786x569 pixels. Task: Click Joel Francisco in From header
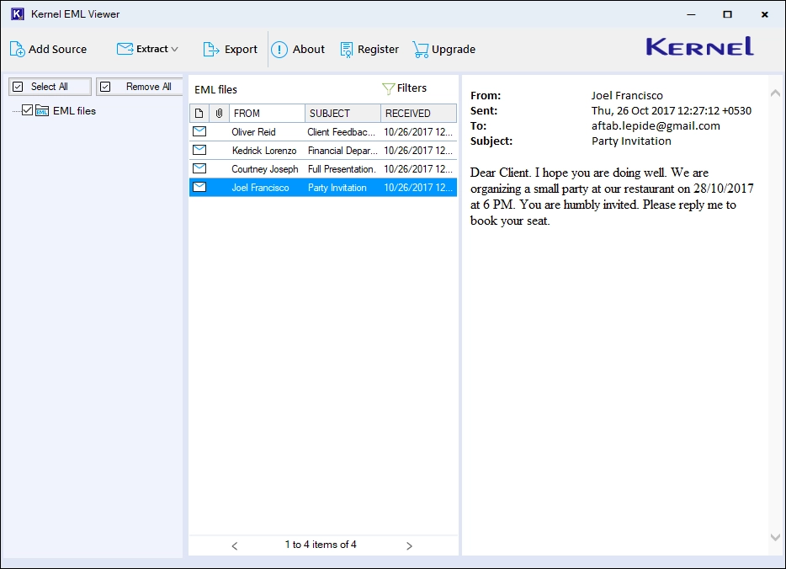(x=627, y=96)
